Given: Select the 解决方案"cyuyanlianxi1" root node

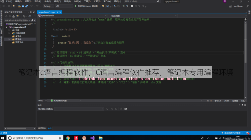Looking at the screenshot, I should click(x=21, y=24).
